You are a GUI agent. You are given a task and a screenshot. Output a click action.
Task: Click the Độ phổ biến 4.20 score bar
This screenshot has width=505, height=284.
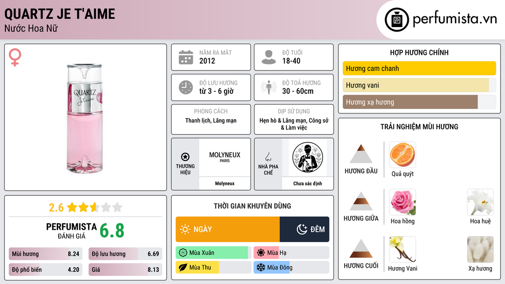point(45,270)
